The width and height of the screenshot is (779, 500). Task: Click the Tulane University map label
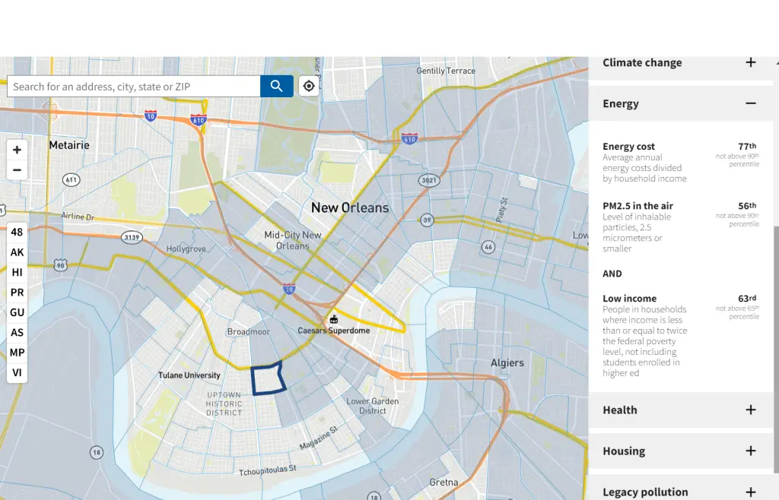point(189,375)
